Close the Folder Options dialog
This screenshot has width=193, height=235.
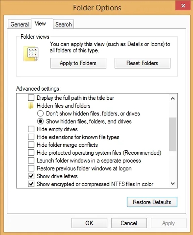pos(183,6)
